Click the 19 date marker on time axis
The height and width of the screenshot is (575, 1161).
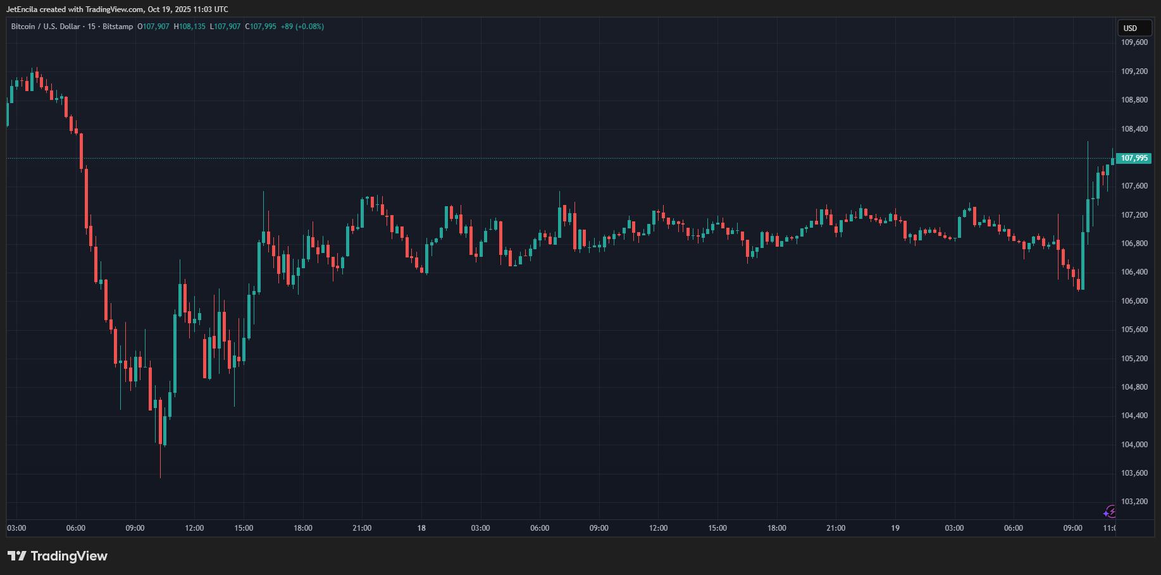[x=895, y=528]
